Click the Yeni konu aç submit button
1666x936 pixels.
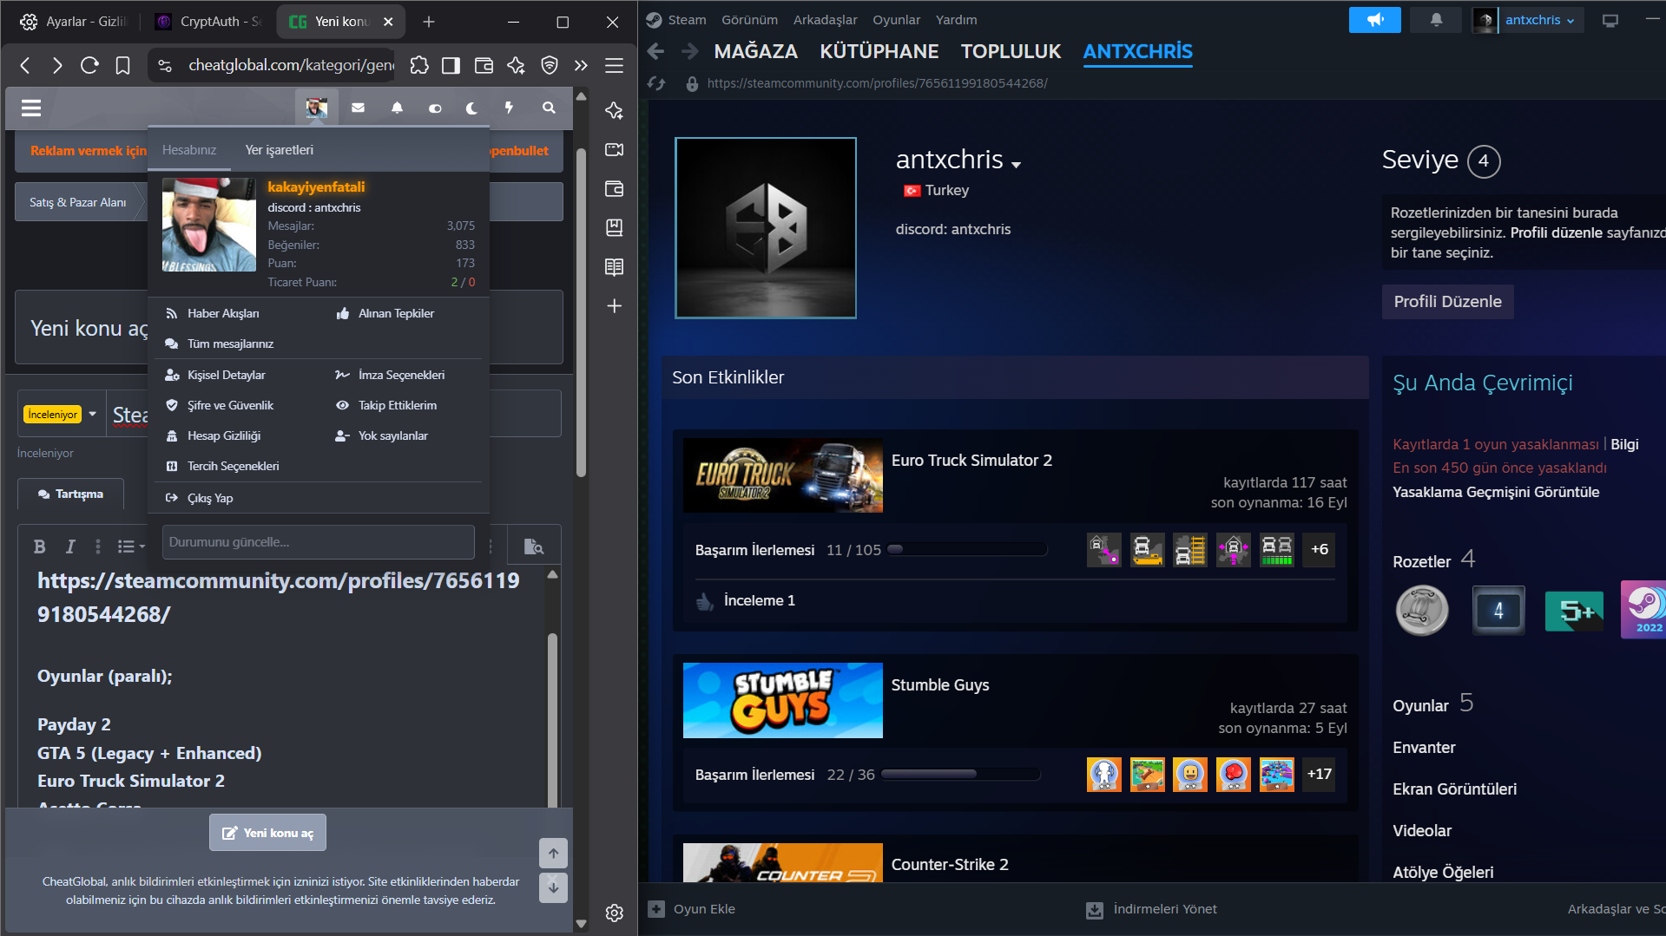(267, 833)
